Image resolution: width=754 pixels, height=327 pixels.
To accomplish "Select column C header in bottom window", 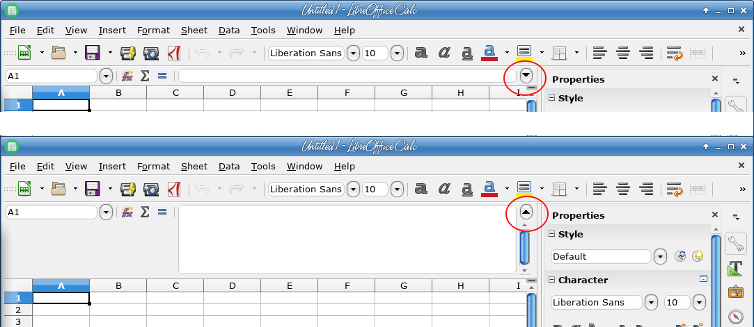I will click(175, 286).
